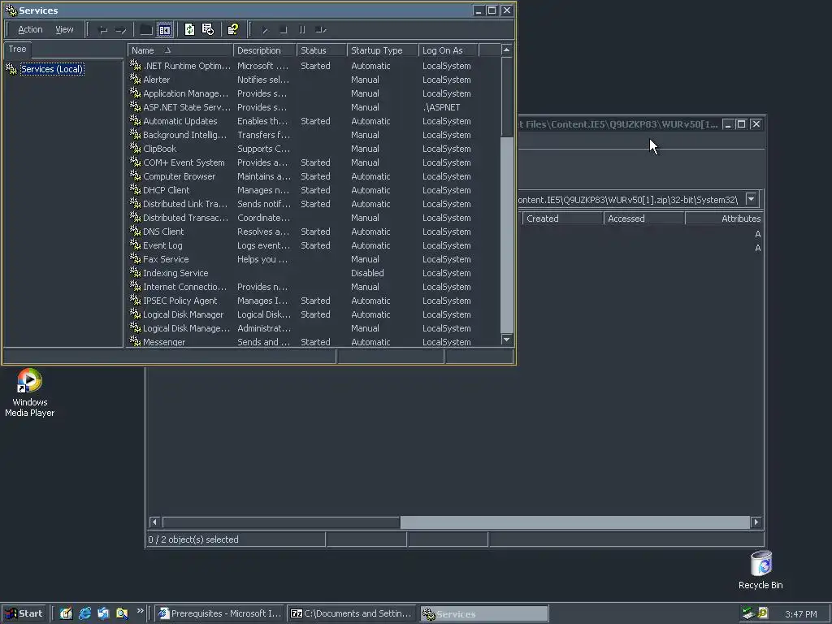Screen dimensions: 832x624
Task: Select the DHCP Client service
Action: point(313,190)
